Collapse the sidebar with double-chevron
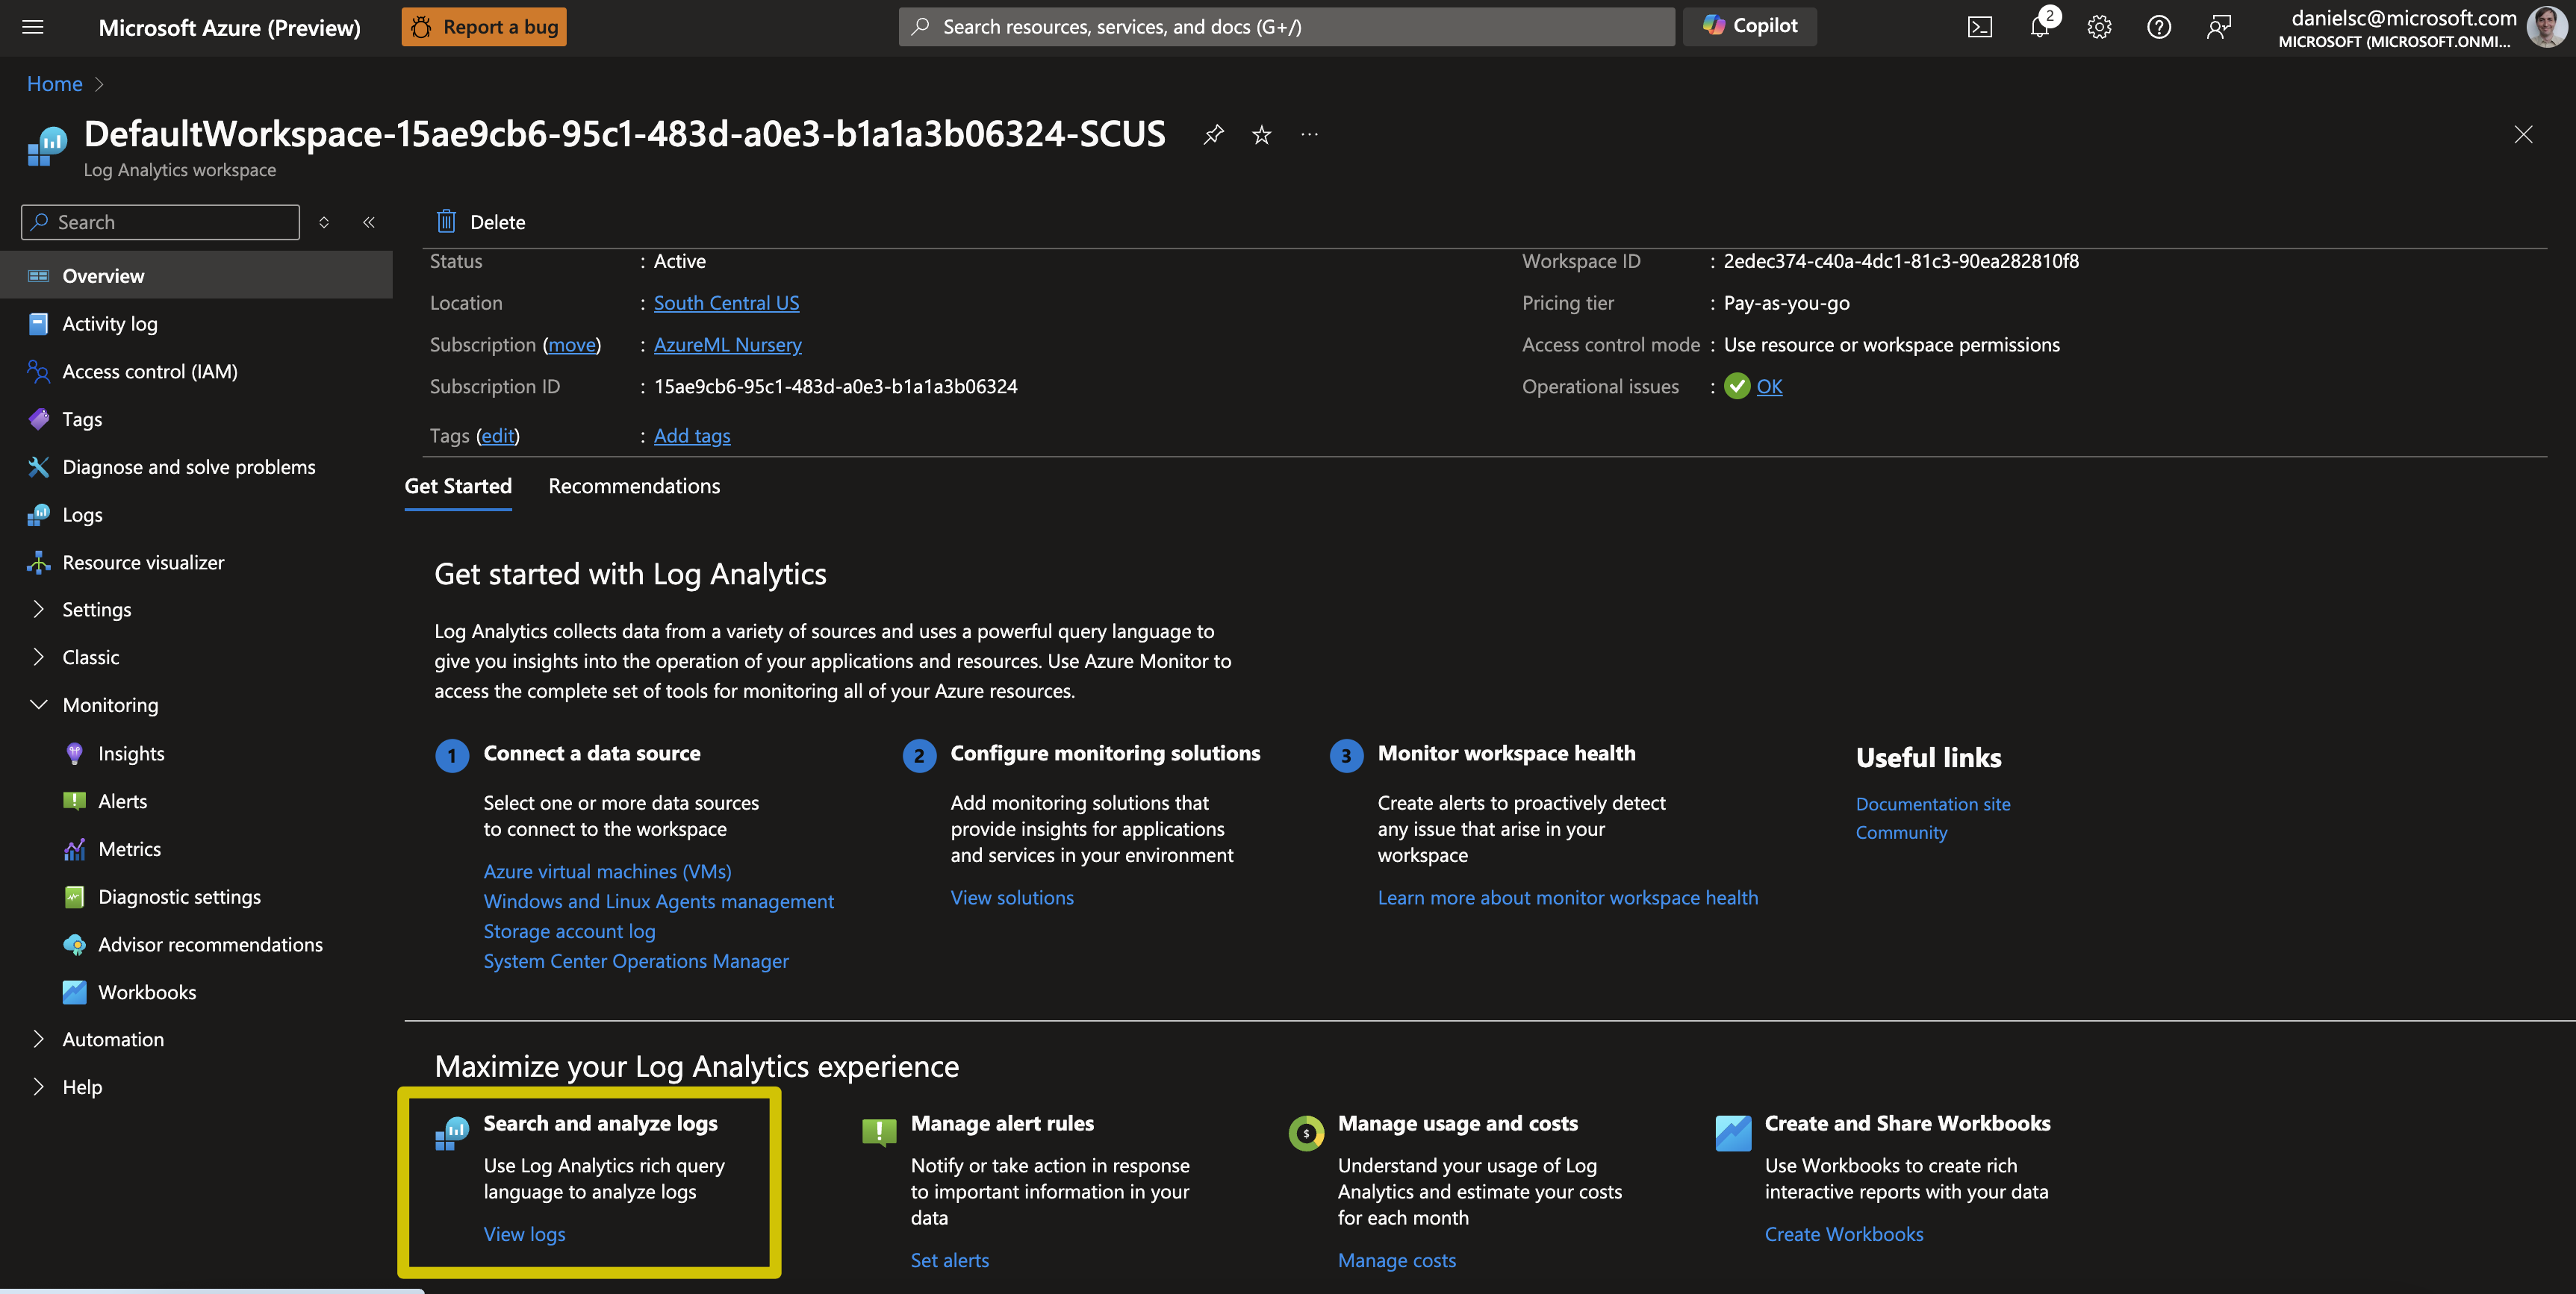The width and height of the screenshot is (2576, 1294). (369, 222)
